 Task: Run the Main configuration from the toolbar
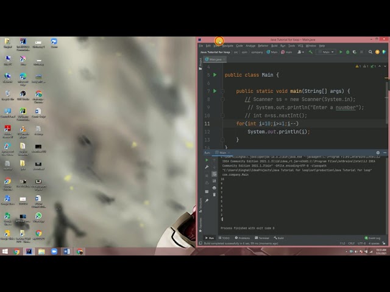(341, 52)
